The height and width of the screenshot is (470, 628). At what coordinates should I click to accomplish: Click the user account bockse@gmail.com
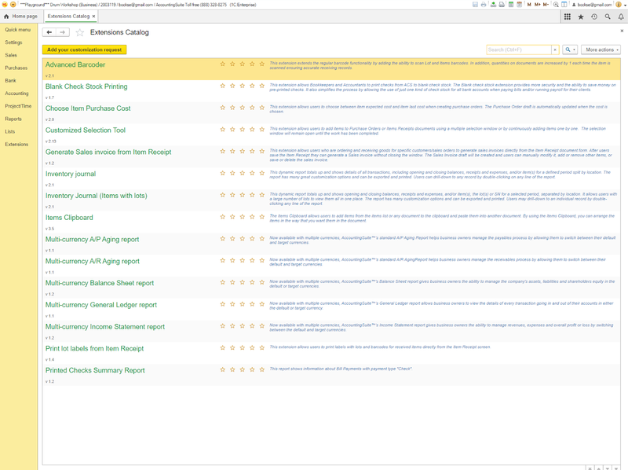pyautogui.click(x=592, y=5)
